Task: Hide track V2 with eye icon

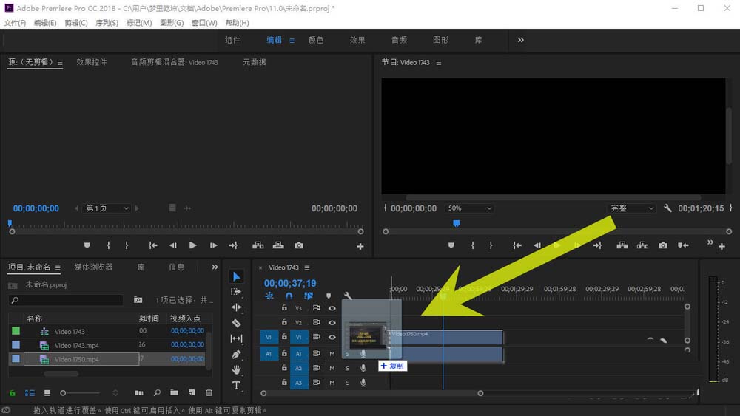Action: 332,323
